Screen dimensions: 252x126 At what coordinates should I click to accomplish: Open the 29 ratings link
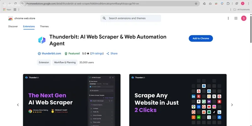tap(97, 53)
